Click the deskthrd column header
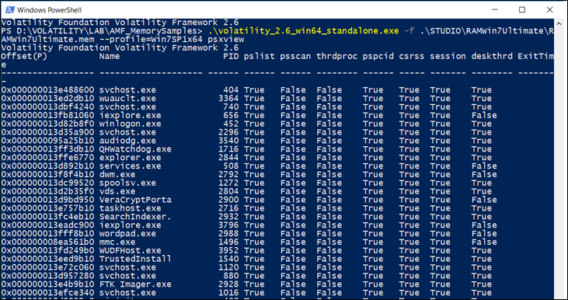 tap(492, 56)
